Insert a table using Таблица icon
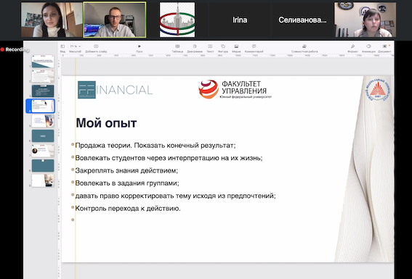 (x=177, y=46)
